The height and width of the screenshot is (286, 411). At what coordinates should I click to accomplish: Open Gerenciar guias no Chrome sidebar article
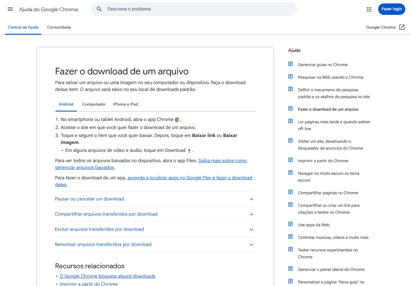coord(323,65)
